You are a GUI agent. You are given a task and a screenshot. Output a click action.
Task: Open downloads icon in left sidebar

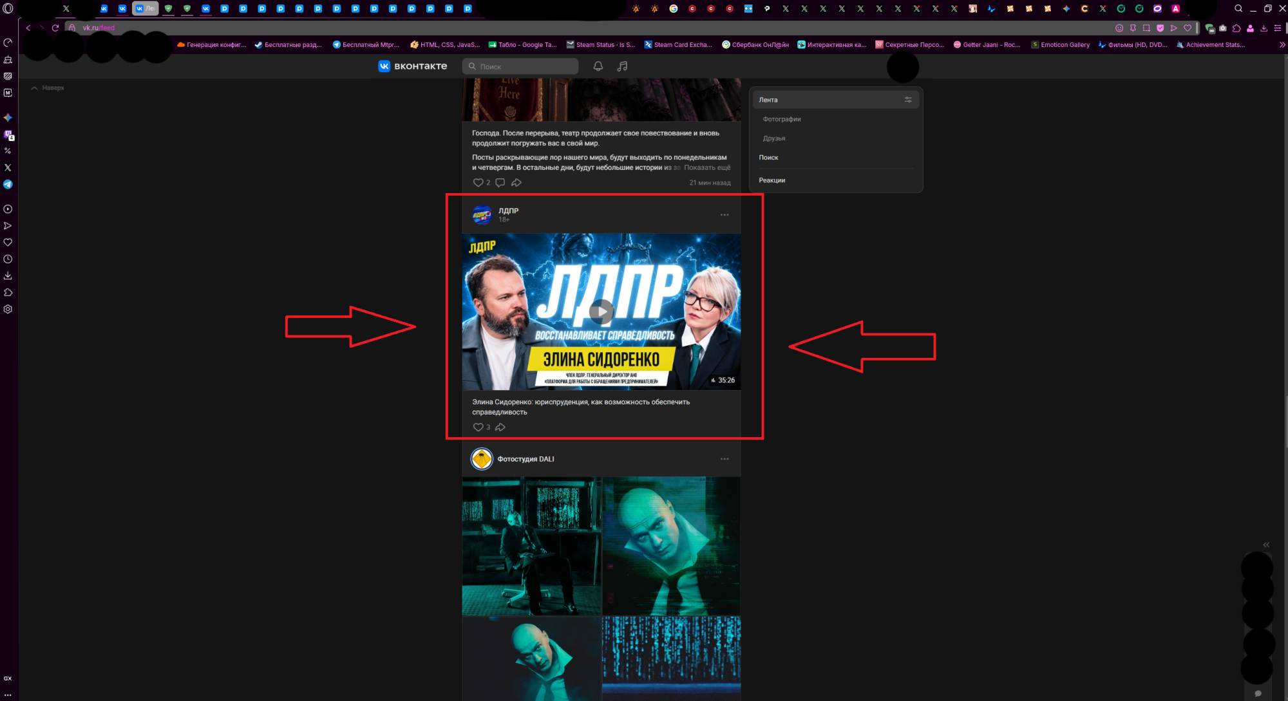[8, 276]
